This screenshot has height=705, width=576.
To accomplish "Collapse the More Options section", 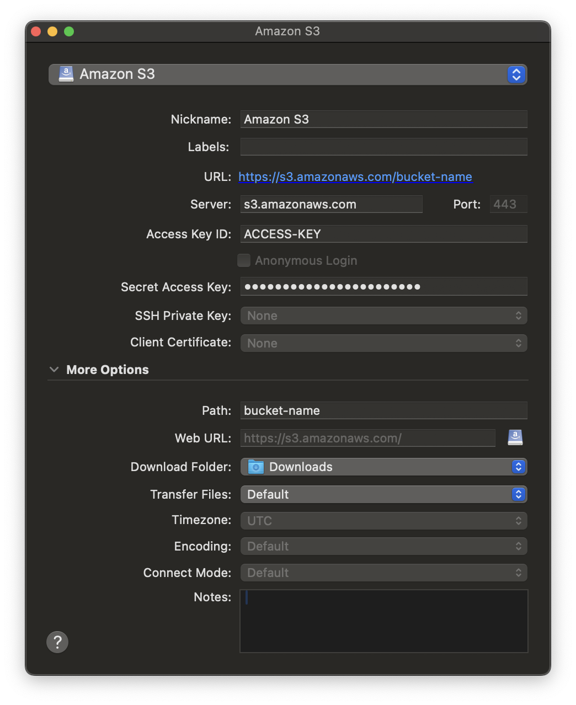I will point(54,370).
